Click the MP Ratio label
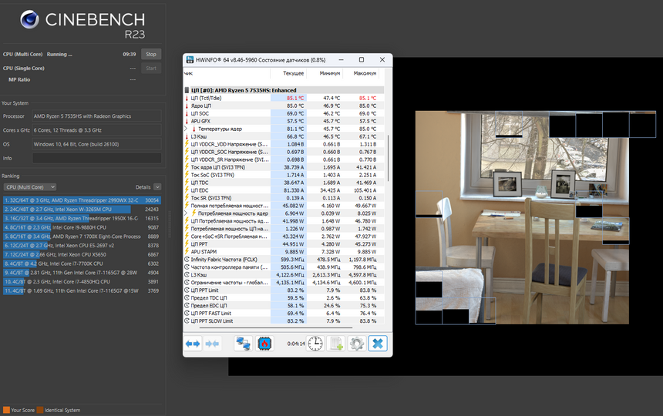This screenshot has height=416, width=663. [19, 79]
